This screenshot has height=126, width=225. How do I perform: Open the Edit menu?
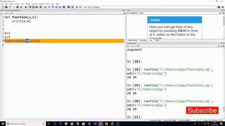[6, 4]
